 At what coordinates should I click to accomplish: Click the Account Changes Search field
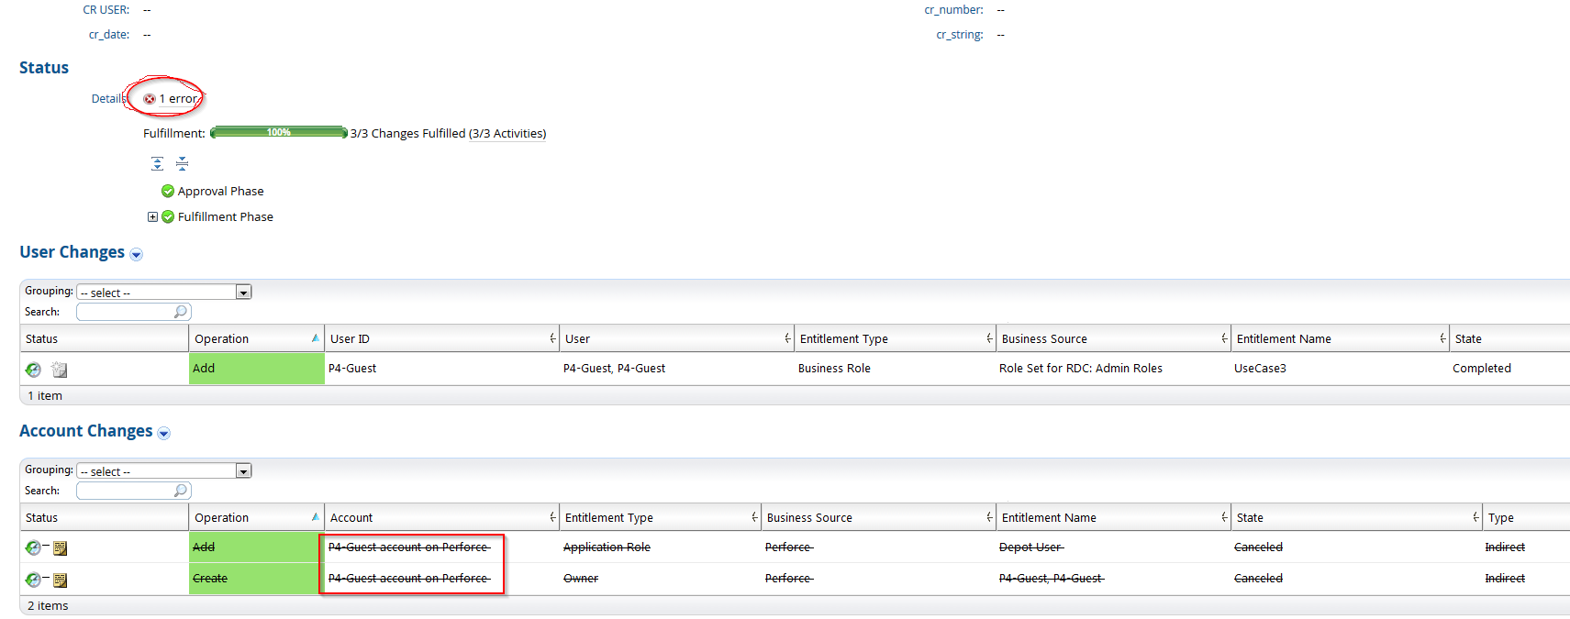point(134,492)
